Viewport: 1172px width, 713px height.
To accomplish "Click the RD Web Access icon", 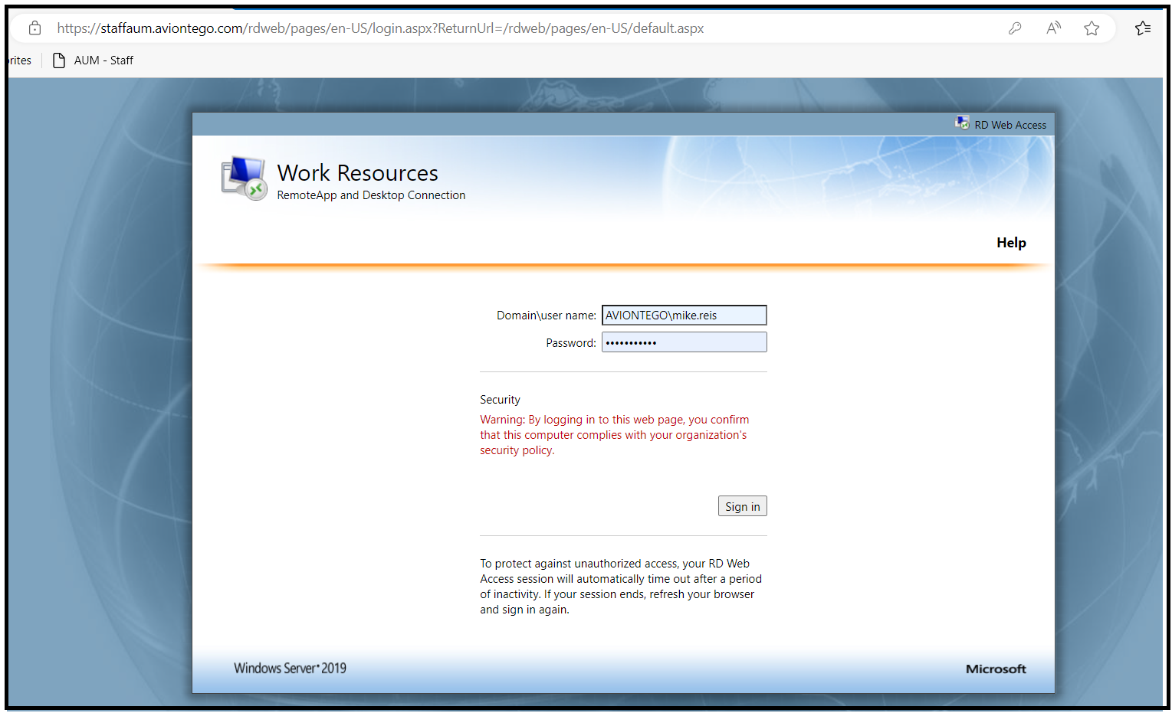I will pyautogui.click(x=962, y=123).
